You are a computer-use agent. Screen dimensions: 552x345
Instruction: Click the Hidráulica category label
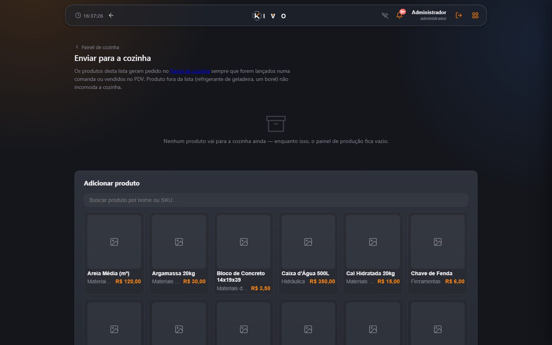pyautogui.click(x=293, y=281)
